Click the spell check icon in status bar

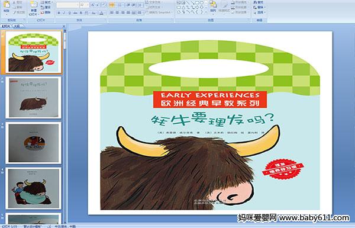(x=49, y=226)
